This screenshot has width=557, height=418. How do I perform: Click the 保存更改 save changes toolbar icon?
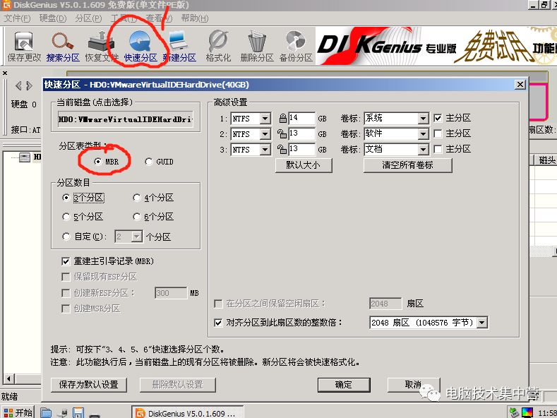(x=24, y=47)
